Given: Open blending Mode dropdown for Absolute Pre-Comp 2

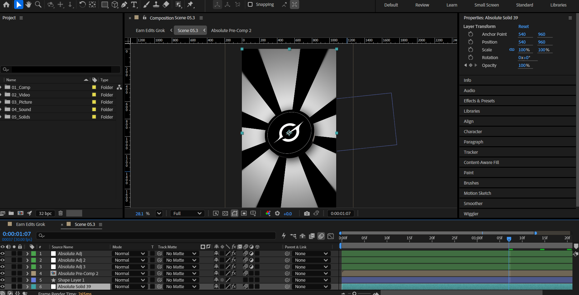Looking at the screenshot, I should pos(129,274).
